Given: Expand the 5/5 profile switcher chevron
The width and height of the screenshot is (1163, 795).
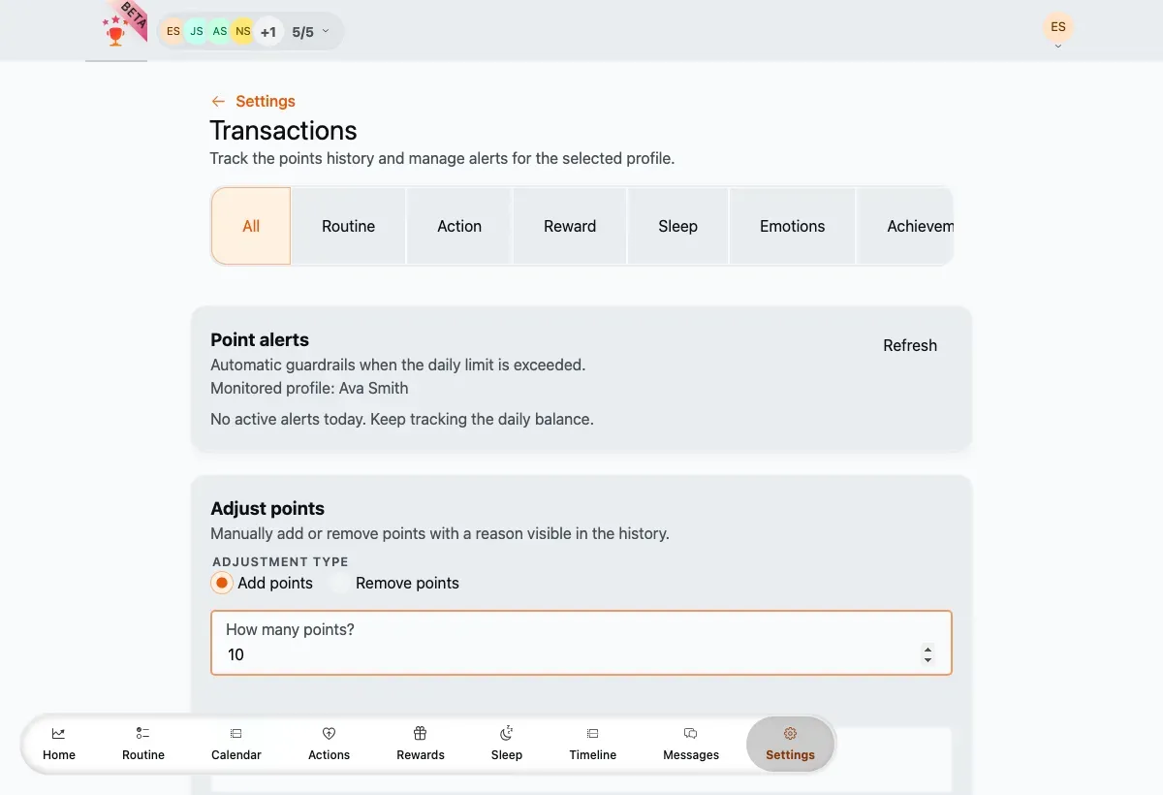Looking at the screenshot, I should (x=326, y=31).
